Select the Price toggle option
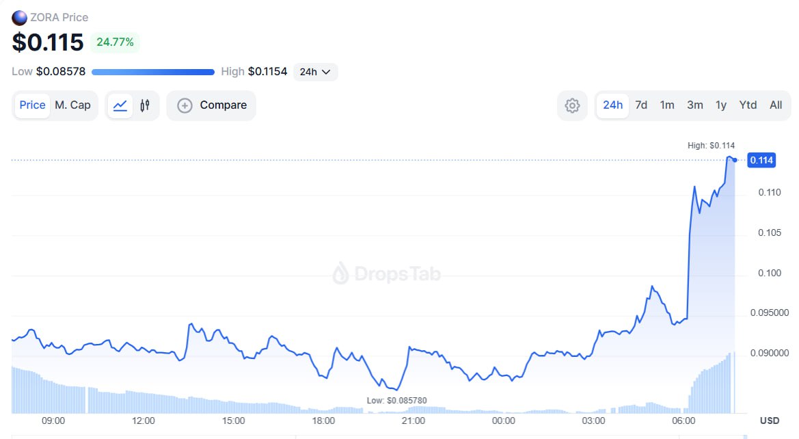 [x=32, y=105]
